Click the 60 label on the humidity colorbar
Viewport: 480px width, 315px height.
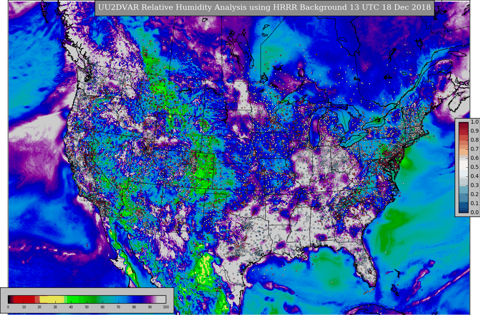coord(103,307)
